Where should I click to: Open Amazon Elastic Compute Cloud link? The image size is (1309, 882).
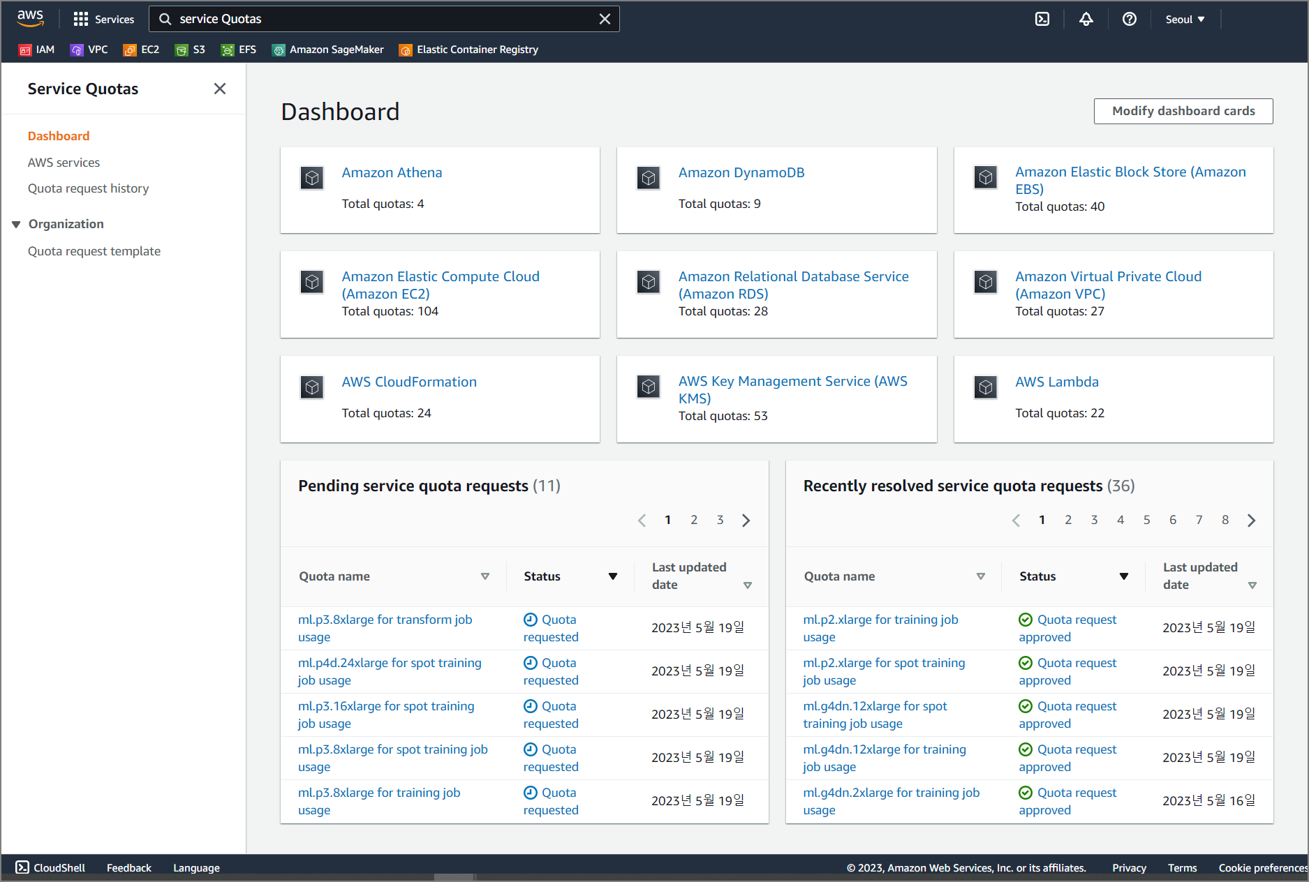pos(441,285)
